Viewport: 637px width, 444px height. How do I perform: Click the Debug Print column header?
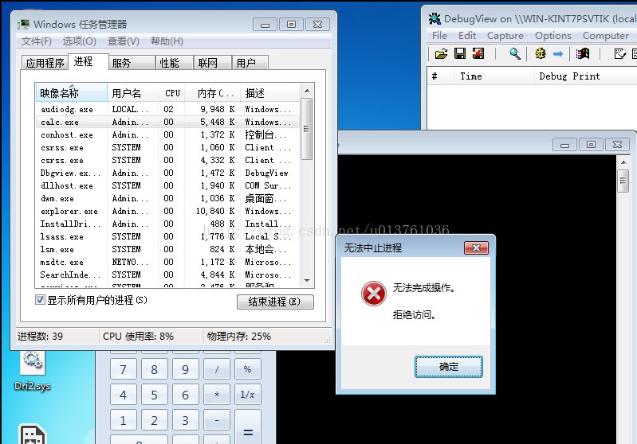585,76
